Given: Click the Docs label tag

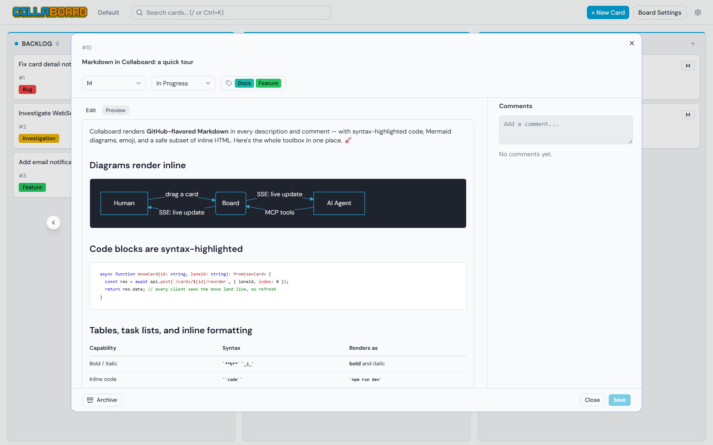Looking at the screenshot, I should (244, 83).
